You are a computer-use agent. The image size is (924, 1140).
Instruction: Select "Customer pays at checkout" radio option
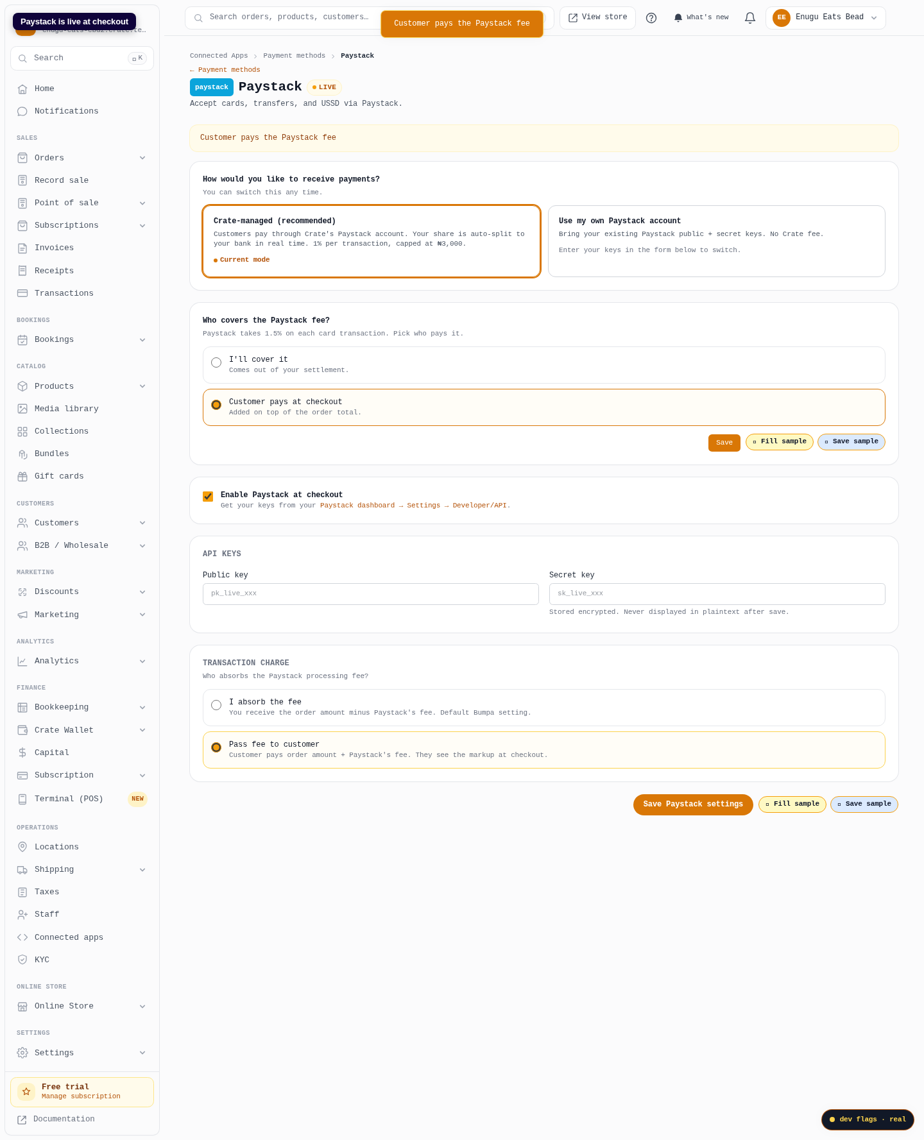(x=216, y=405)
